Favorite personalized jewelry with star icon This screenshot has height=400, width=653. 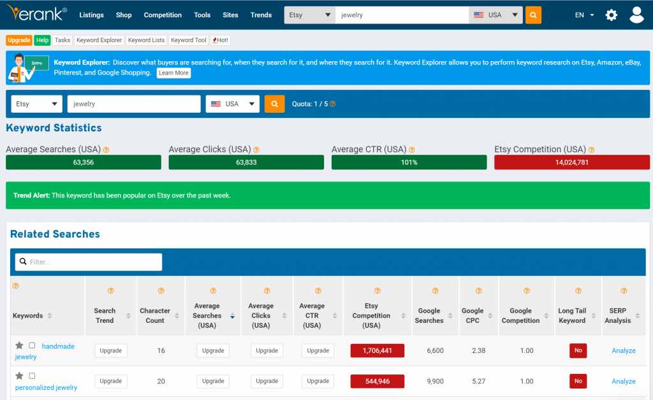(x=19, y=376)
